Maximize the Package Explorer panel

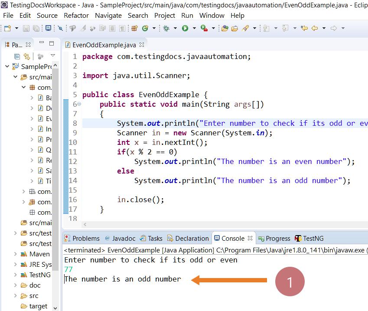tap(52, 43)
